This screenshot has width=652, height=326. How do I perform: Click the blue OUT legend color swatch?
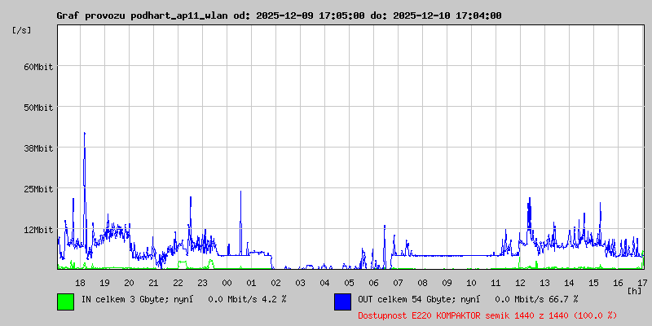click(x=342, y=302)
